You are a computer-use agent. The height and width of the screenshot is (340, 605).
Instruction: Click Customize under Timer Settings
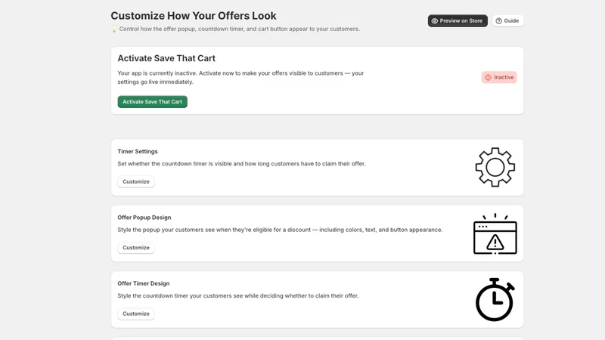(136, 181)
